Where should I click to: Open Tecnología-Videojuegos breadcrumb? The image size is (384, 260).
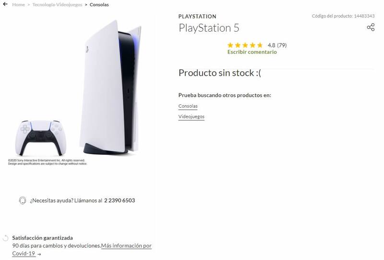tap(57, 5)
